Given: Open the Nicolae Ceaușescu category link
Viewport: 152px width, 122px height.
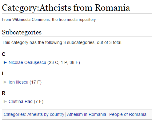Looking at the screenshot, I should point(27,62).
